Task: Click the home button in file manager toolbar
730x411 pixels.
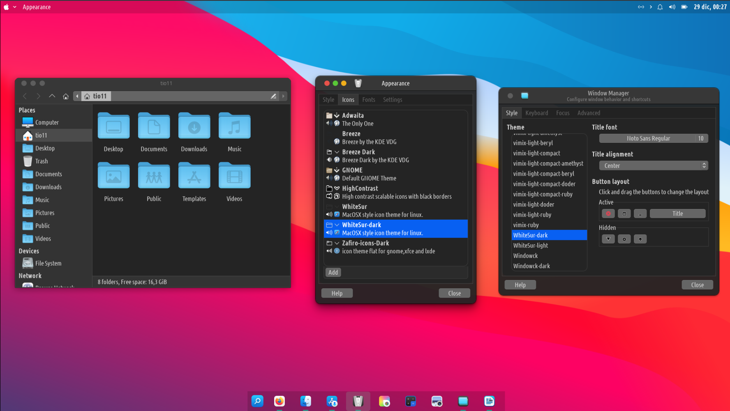Action: (x=66, y=96)
